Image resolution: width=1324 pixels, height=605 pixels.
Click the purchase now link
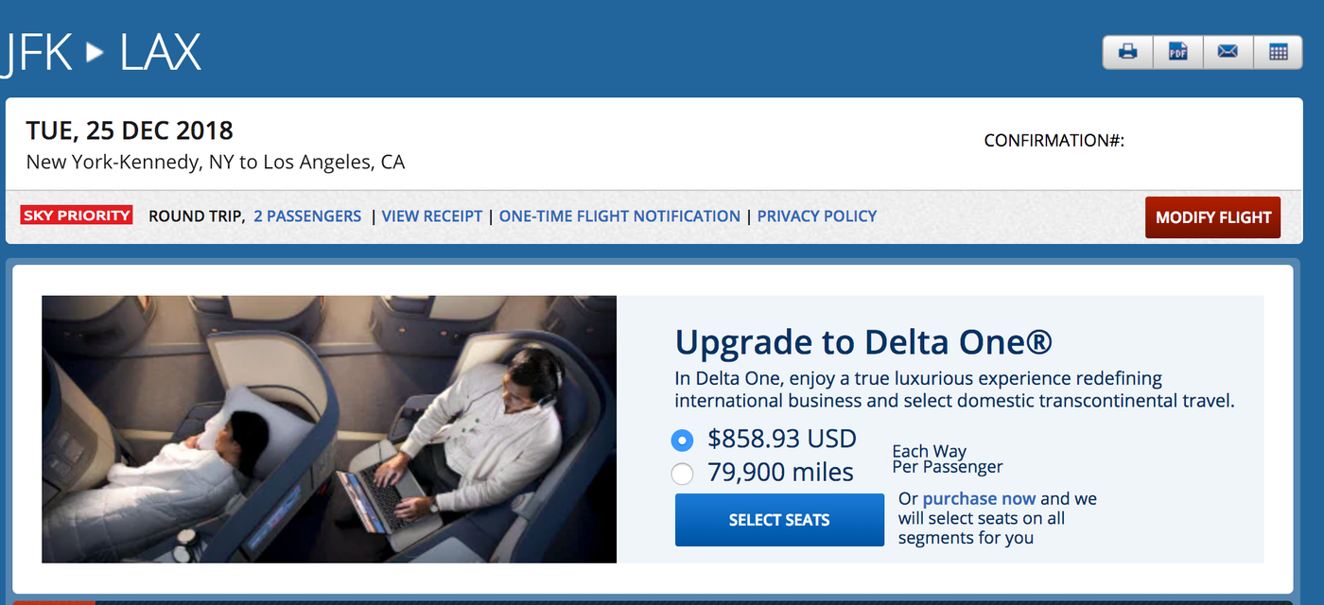[x=979, y=498]
